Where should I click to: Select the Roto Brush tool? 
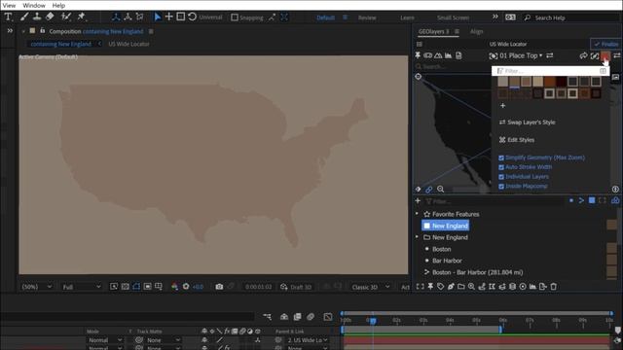[x=66, y=17]
